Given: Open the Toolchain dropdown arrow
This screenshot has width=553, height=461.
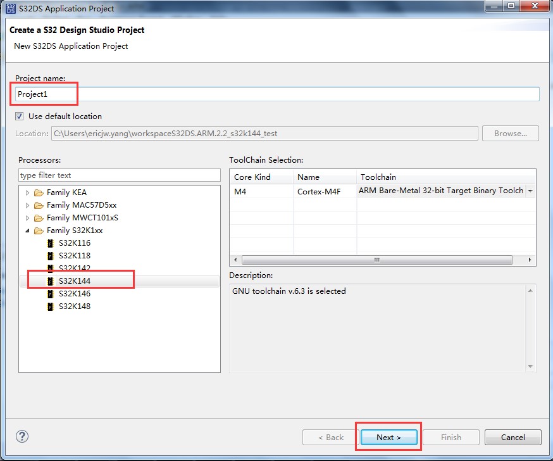Looking at the screenshot, I should pos(530,191).
